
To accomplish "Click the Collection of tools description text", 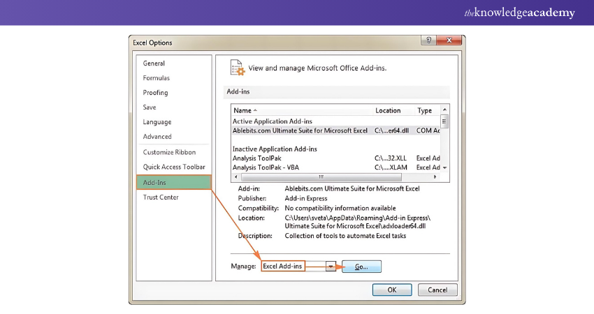I will tap(345, 236).
